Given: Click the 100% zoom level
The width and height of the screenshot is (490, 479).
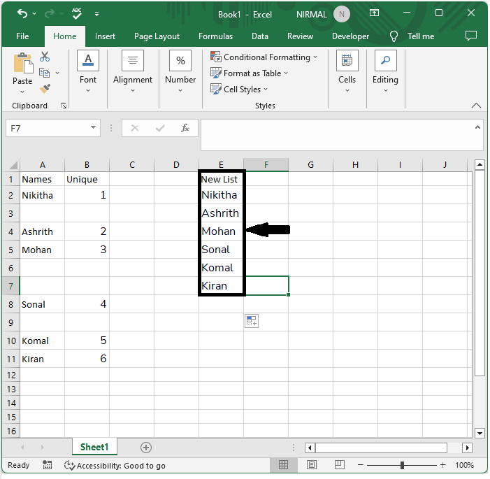Looking at the screenshot, I should pyautogui.click(x=464, y=465).
